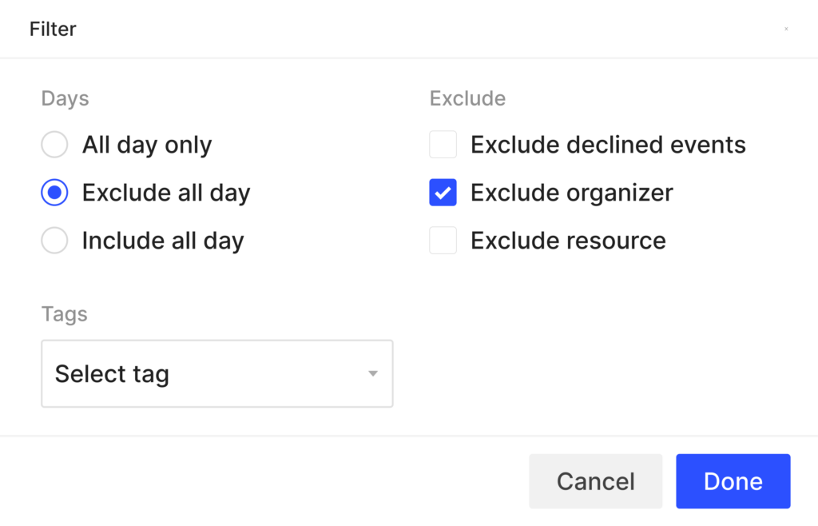Select the Exclude all day radio button
The width and height of the screenshot is (818, 526).
(54, 193)
